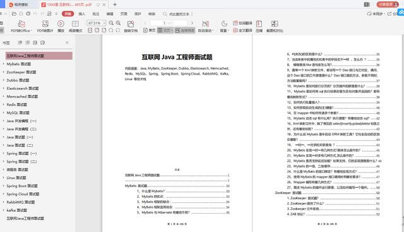Image resolution: width=404 pixels, height=232 pixels.
Task: Open the 编辑 ribbon tab
Action: click(x=110, y=14)
